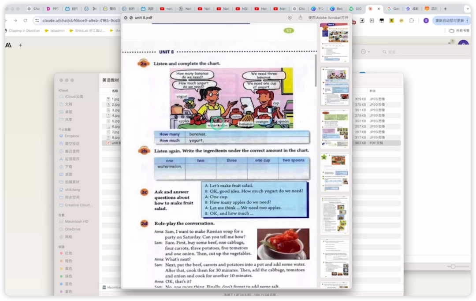The height and width of the screenshot is (301, 476).
Task: Select Macintosh HD under locations
Action: [76, 221]
